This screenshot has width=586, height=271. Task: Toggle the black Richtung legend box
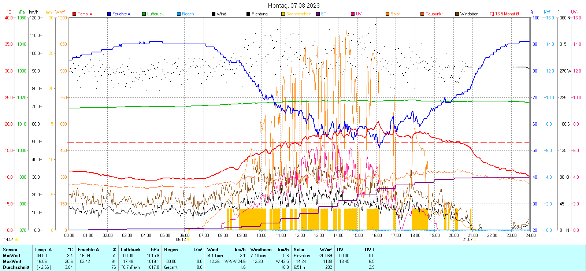[x=248, y=14]
